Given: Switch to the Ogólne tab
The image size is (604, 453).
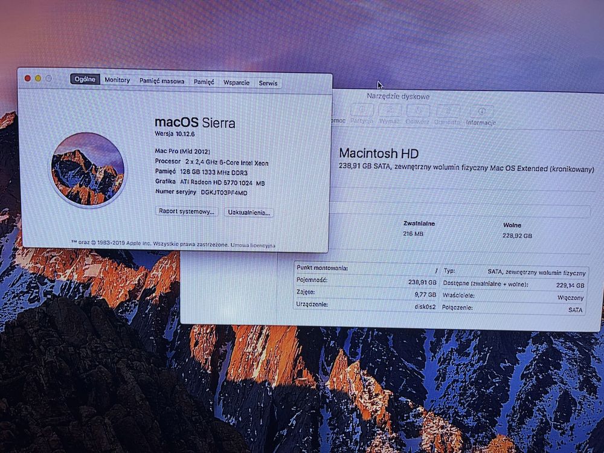Looking at the screenshot, I should click(x=85, y=79).
